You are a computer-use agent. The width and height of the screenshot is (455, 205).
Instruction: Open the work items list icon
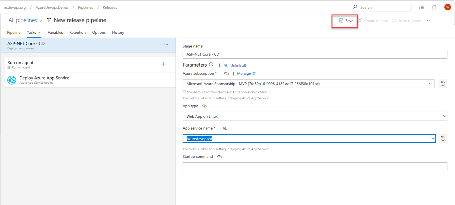coord(422,7)
